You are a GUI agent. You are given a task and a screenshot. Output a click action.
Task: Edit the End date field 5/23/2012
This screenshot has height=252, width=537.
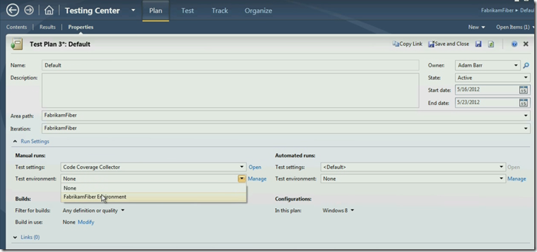click(x=486, y=102)
